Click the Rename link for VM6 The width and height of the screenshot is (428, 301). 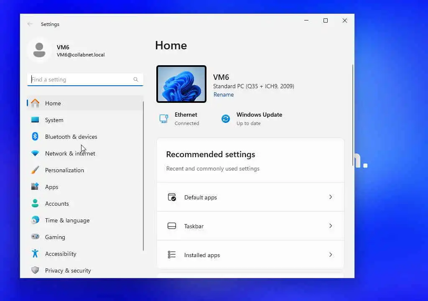point(224,94)
